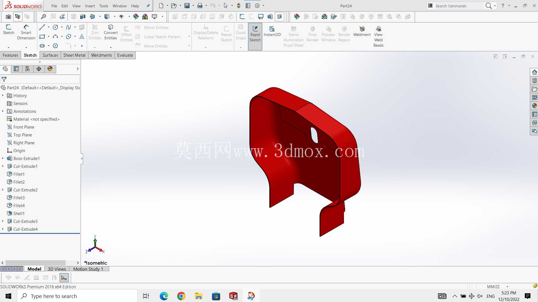Open the MMGS unit system dropdown
The height and width of the screenshot is (302, 538).
507,287
